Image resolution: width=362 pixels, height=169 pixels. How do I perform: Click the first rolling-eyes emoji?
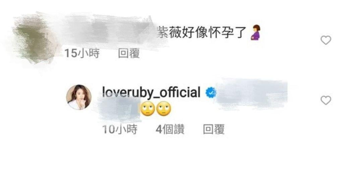click(147, 109)
